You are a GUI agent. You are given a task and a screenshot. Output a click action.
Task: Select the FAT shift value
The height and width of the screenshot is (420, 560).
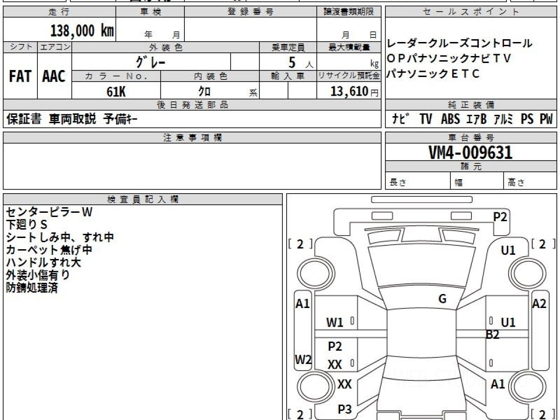tap(20, 77)
